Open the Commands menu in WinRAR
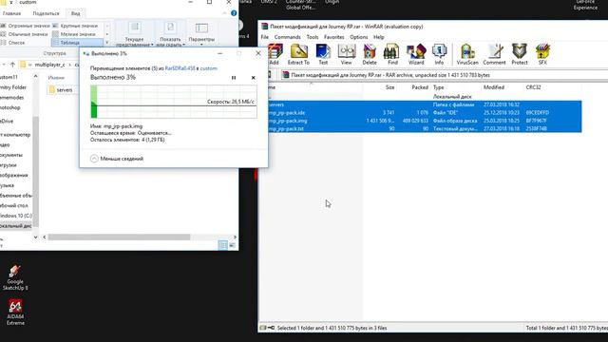The width and height of the screenshot is (608, 342). 287,37
